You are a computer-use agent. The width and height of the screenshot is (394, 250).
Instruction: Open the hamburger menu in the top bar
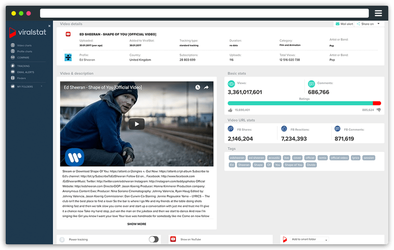click(378, 13)
